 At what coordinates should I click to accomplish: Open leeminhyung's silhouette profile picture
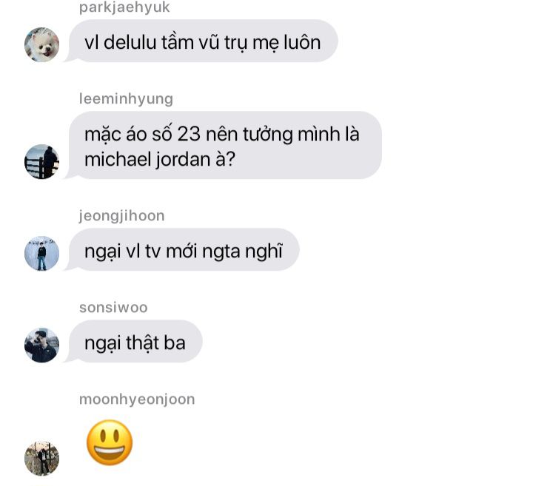(x=41, y=162)
